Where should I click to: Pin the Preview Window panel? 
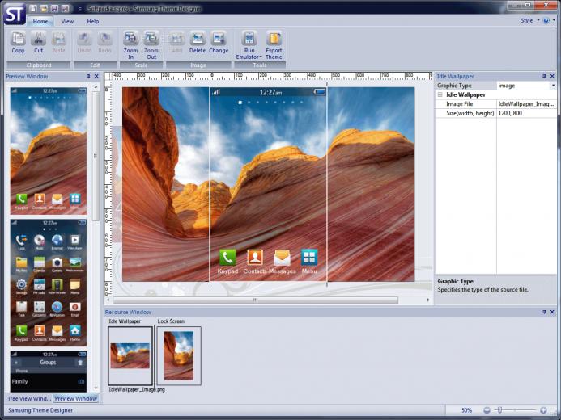[88, 76]
